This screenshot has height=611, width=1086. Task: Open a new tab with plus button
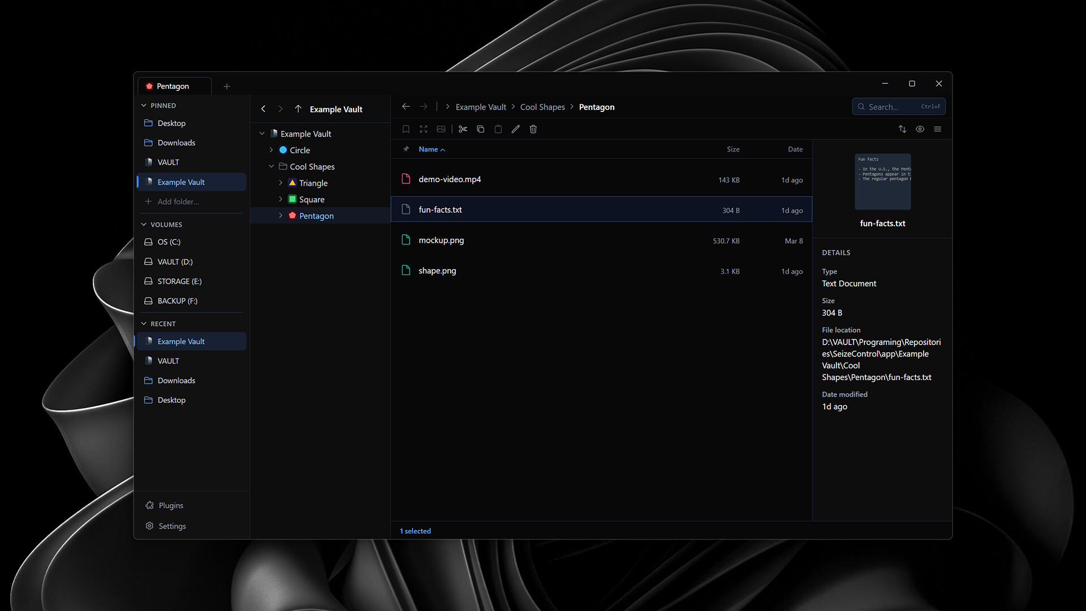(x=227, y=87)
